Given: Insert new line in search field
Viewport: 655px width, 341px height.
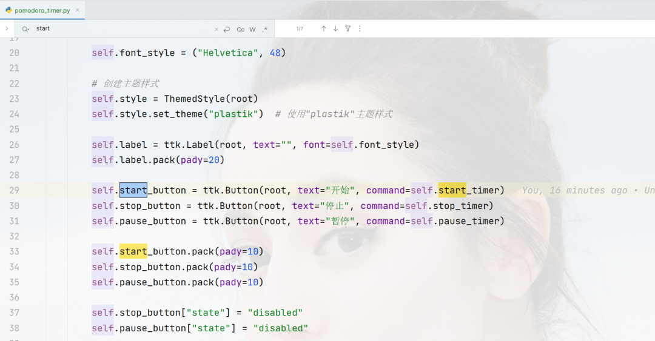Looking at the screenshot, I should [x=227, y=29].
